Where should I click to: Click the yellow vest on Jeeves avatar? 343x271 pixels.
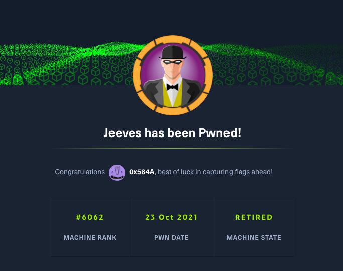[x=172, y=99]
